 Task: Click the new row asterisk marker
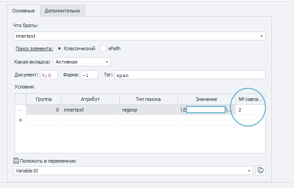(20, 120)
